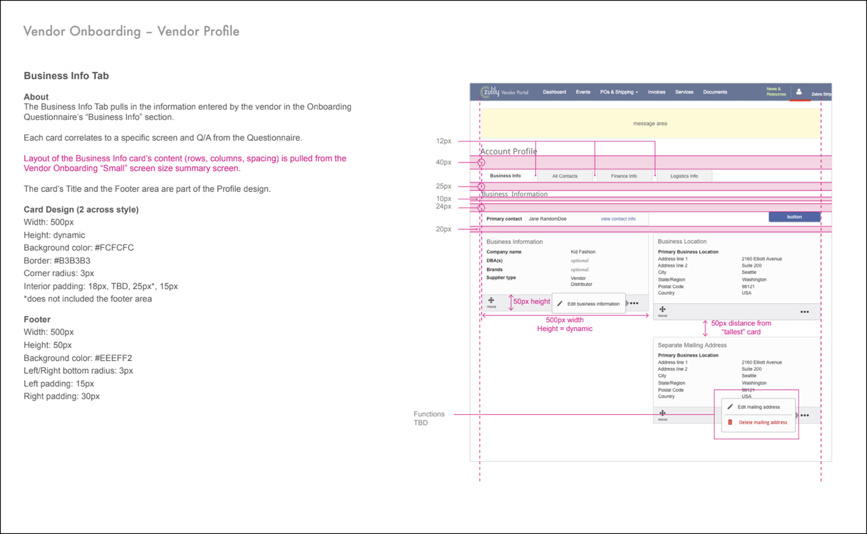Viewport: 867px width, 534px height.
Task: Open the News & Resources link
Action: [775, 91]
